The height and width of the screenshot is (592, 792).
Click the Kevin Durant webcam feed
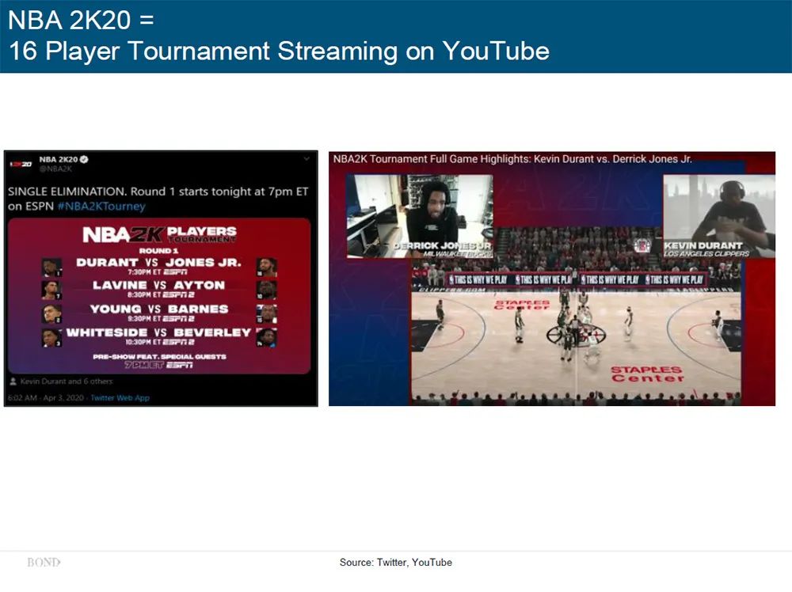click(719, 216)
